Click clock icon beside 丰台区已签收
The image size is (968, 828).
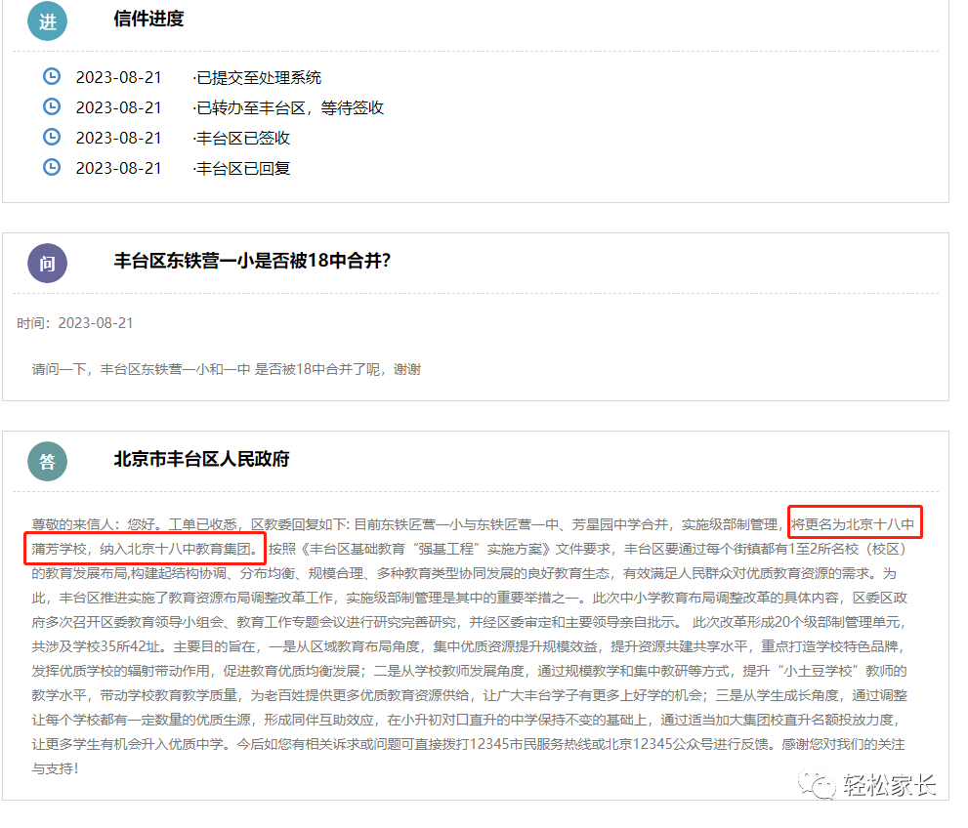tap(52, 137)
